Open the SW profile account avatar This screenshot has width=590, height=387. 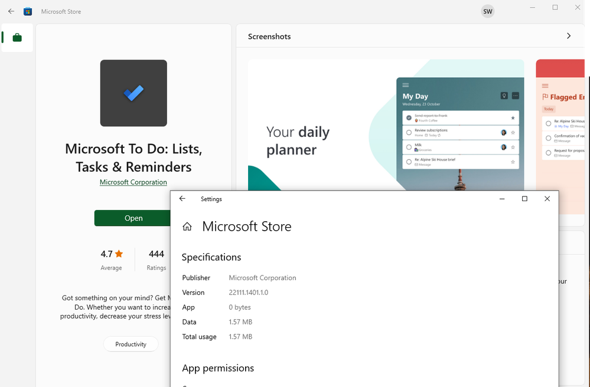point(488,11)
